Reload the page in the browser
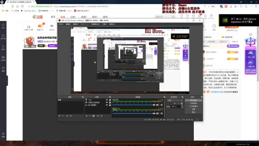Viewport: 259px width, 146px height. (x=13, y=6)
